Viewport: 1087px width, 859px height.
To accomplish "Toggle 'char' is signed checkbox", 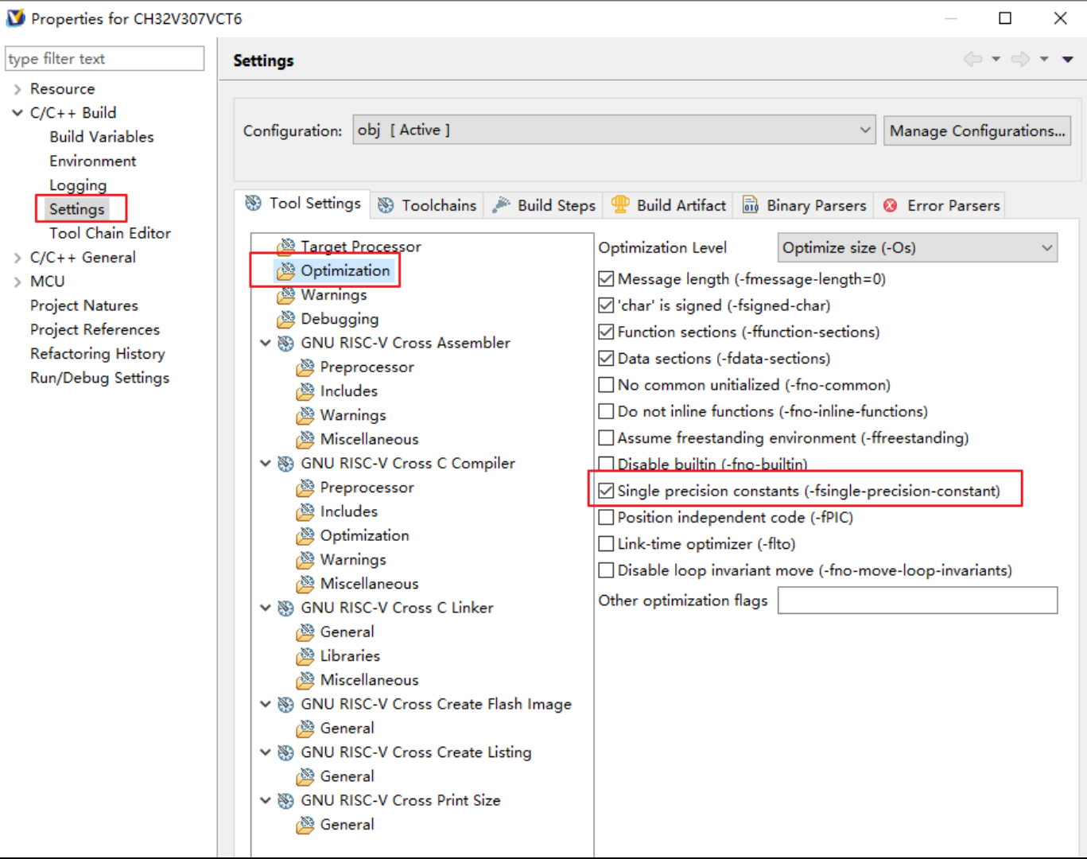I will 606,305.
